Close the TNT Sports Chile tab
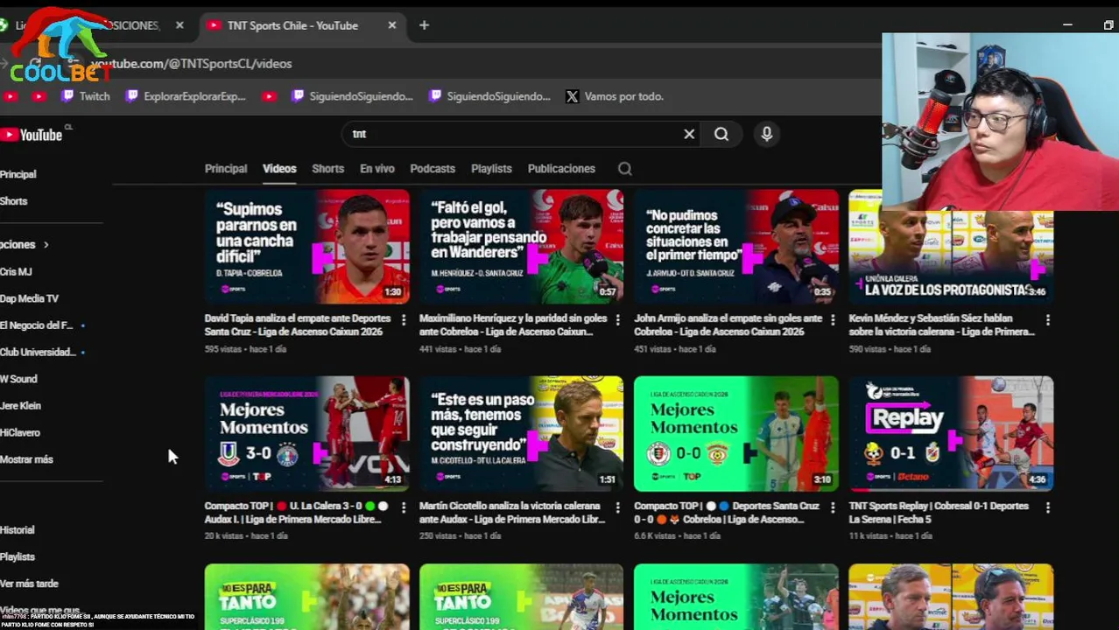The width and height of the screenshot is (1119, 630). tap(392, 25)
